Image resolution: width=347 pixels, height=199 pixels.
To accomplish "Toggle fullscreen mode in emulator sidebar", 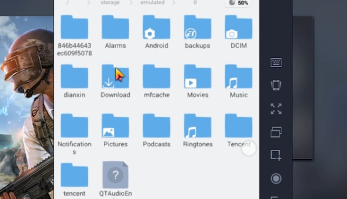I will 276,109.
